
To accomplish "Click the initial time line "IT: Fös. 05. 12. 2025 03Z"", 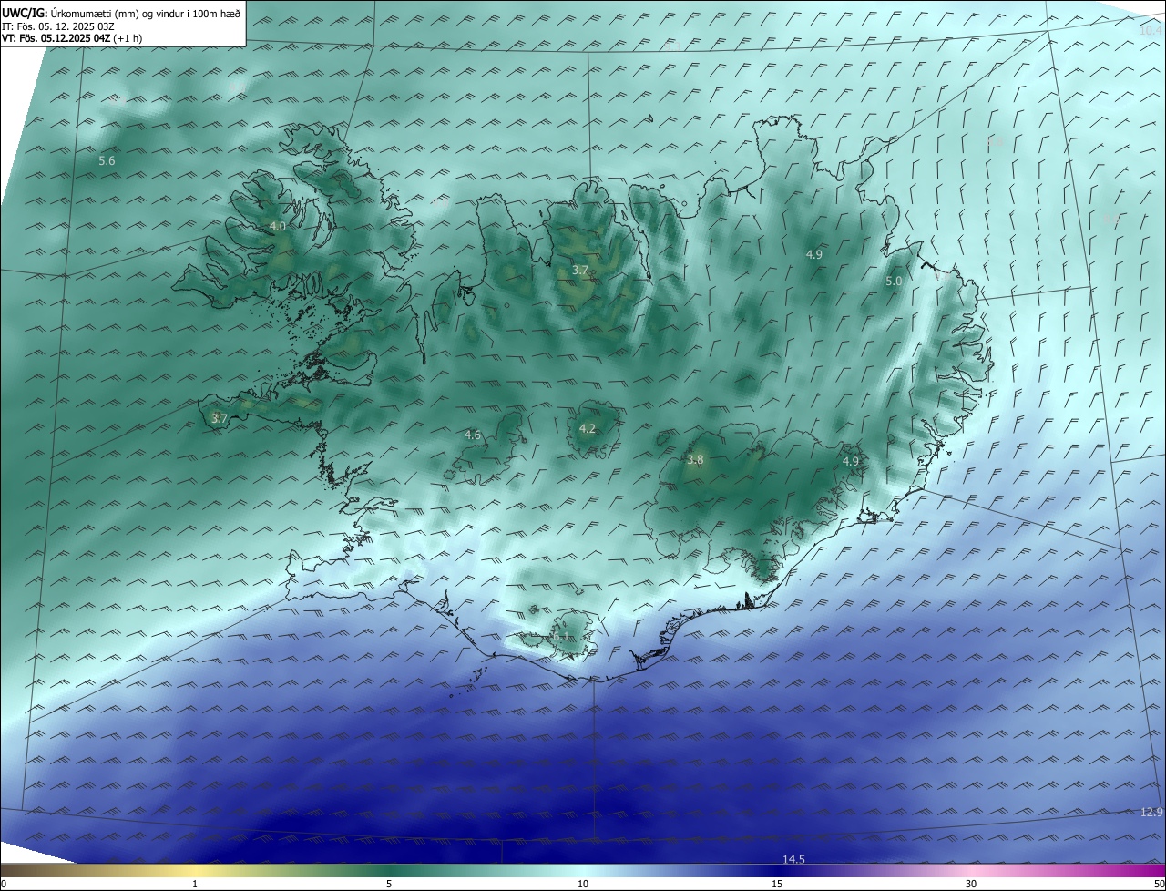I will coord(59,26).
